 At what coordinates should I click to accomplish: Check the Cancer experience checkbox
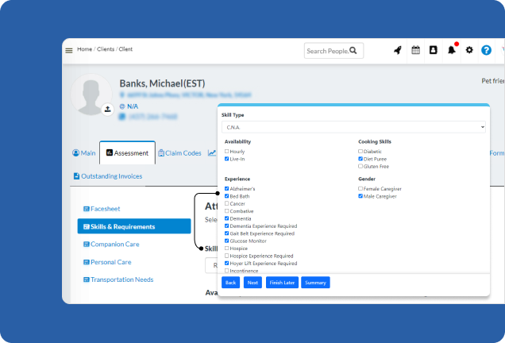(227, 203)
